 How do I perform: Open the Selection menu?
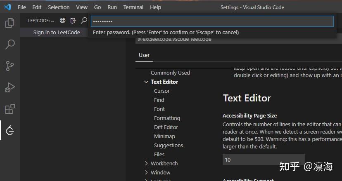coord(59,7)
